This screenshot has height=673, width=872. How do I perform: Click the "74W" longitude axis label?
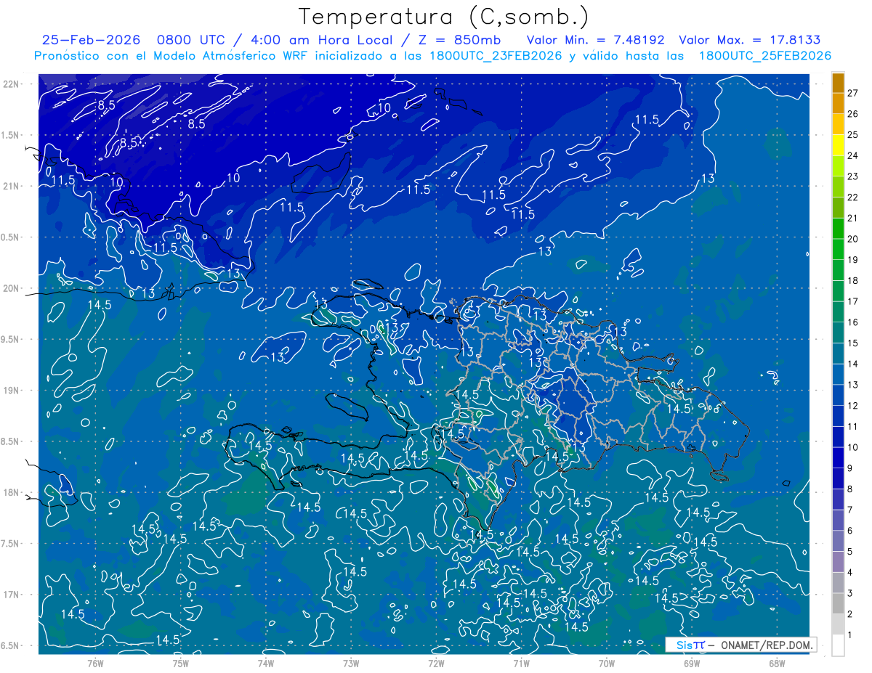pyautogui.click(x=265, y=663)
